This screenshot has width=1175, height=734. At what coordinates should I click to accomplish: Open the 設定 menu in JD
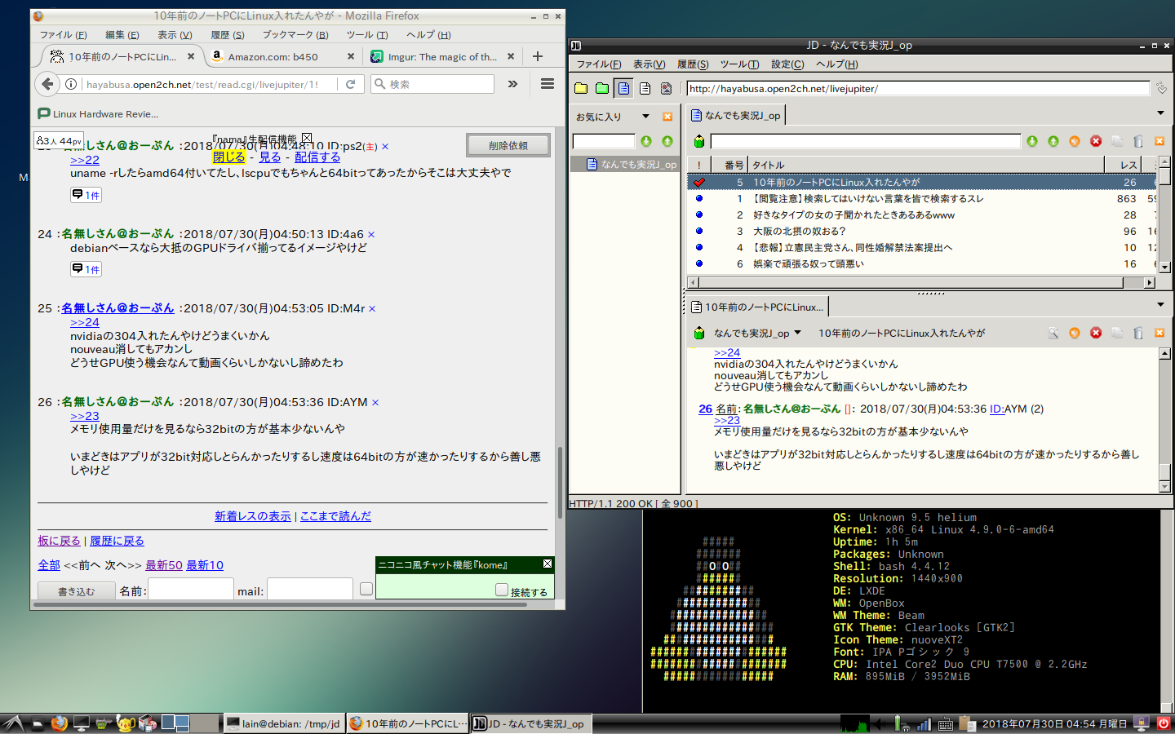click(787, 64)
